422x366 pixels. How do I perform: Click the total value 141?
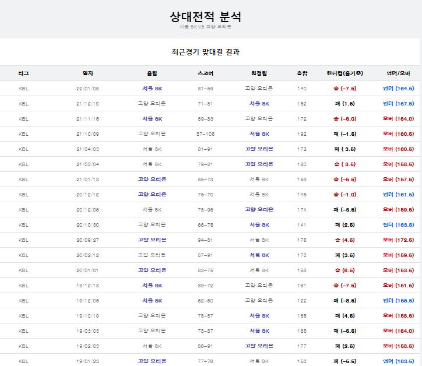click(x=302, y=225)
